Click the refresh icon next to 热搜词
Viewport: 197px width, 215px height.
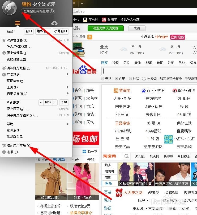144,79
